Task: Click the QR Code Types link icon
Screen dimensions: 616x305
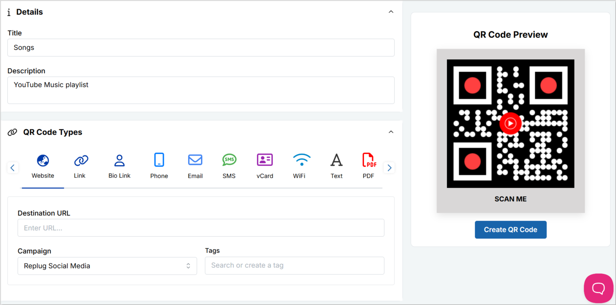Action: coord(13,132)
